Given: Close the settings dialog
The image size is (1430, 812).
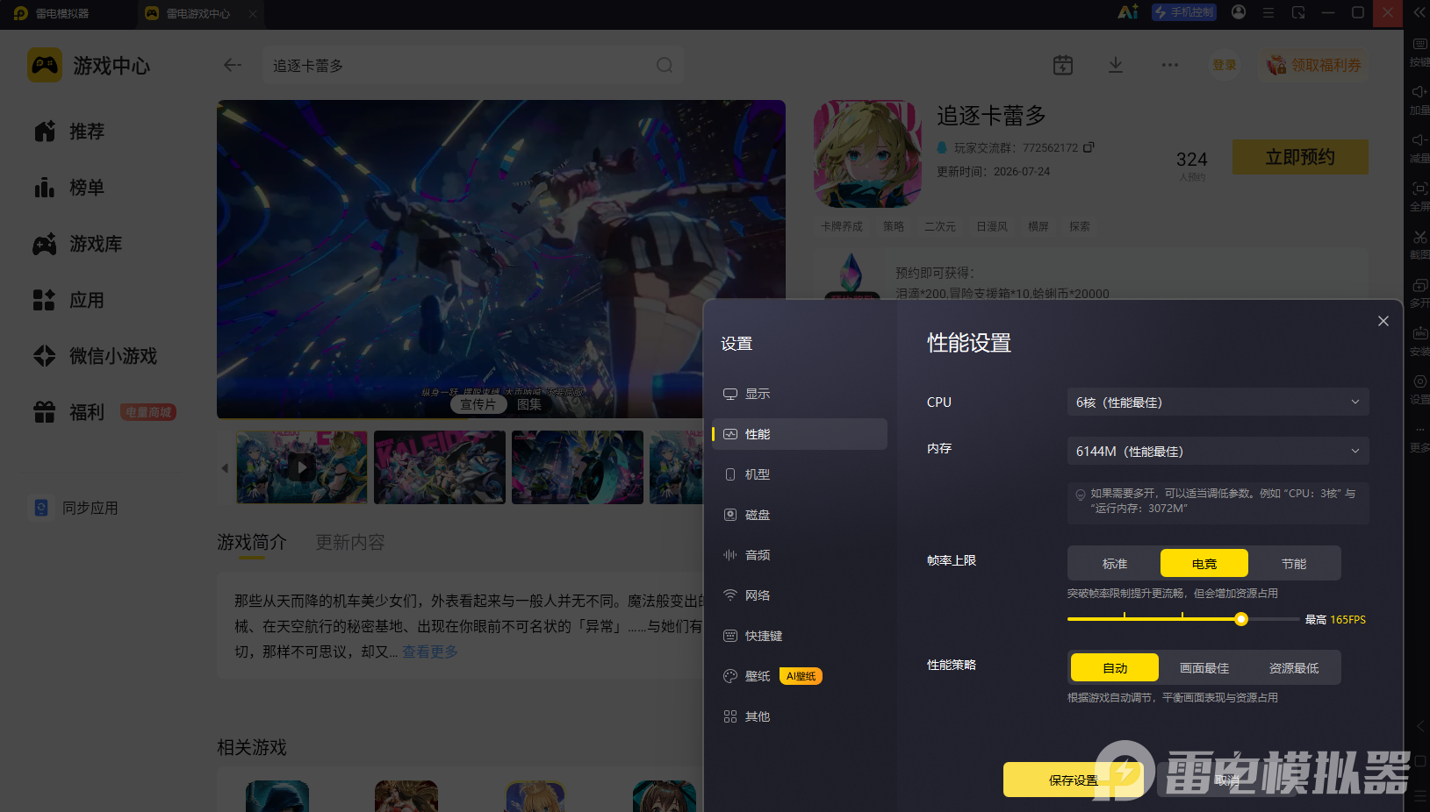Looking at the screenshot, I should [x=1383, y=321].
